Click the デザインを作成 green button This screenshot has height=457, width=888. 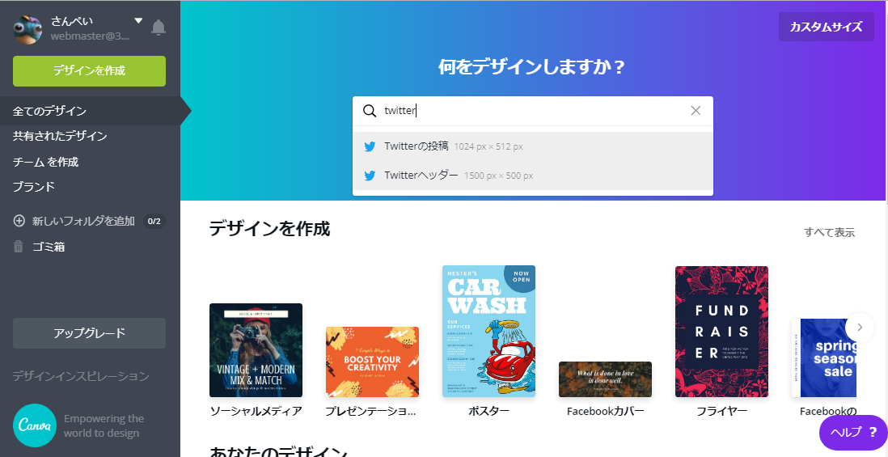coord(90,71)
